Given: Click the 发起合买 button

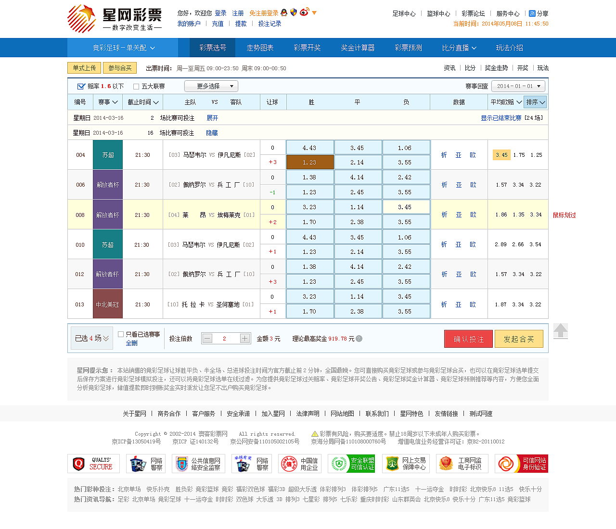Looking at the screenshot, I should 519,339.
